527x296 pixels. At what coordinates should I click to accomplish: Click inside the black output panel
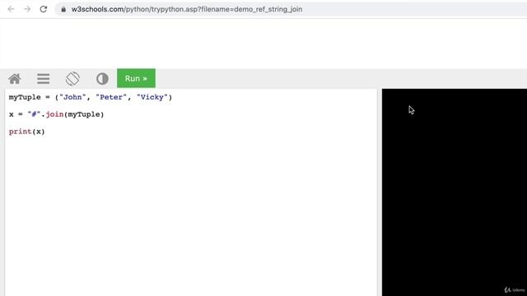[x=455, y=192]
